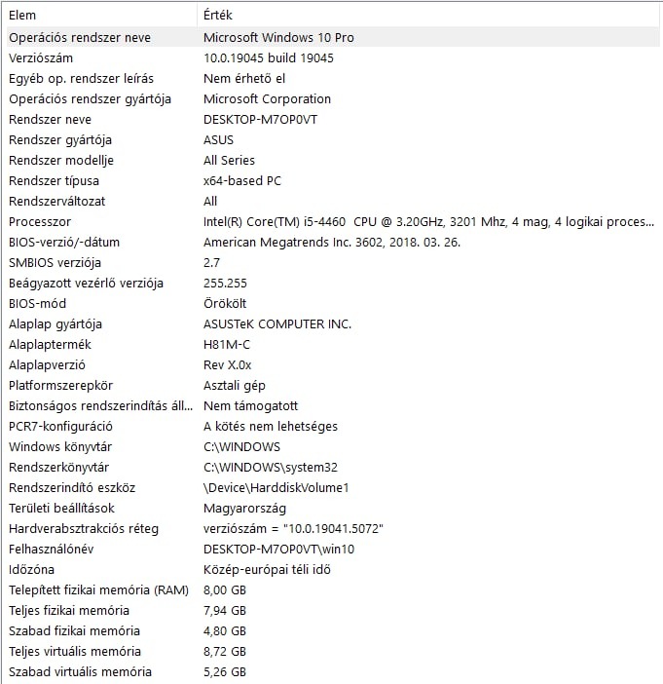Image resolution: width=663 pixels, height=684 pixels.
Task: Click the value '8,72 GB'
Action: (225, 652)
